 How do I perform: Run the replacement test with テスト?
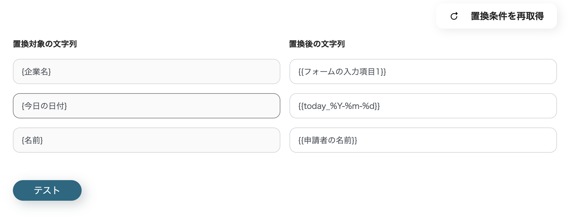(x=47, y=190)
